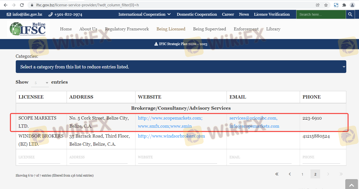
Task: Open the Belize IFSC logo homepage
Action: coord(28,29)
